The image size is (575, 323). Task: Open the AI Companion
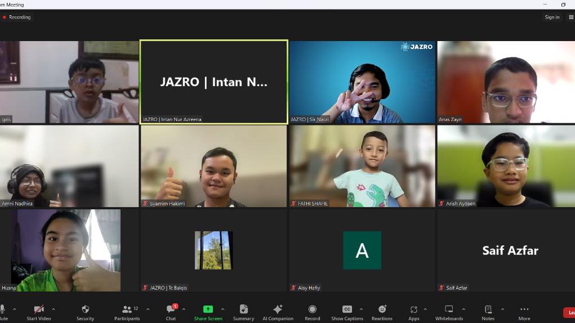coord(278,312)
